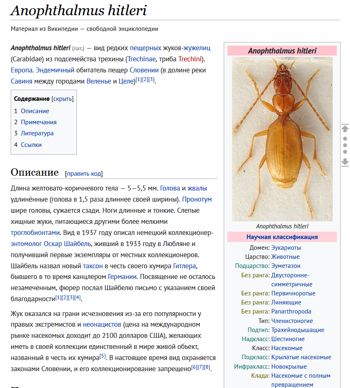This screenshot has width=350, height=388.
Task: Collapse contents with the скрыть toggle
Action: [x=63, y=99]
